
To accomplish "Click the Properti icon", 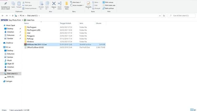I will (88, 3).
